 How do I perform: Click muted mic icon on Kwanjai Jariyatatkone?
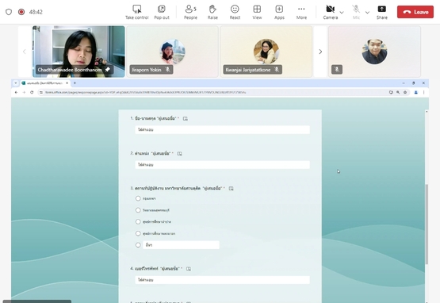click(277, 69)
